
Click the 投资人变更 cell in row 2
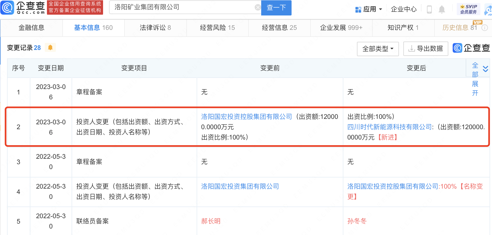coord(134,127)
